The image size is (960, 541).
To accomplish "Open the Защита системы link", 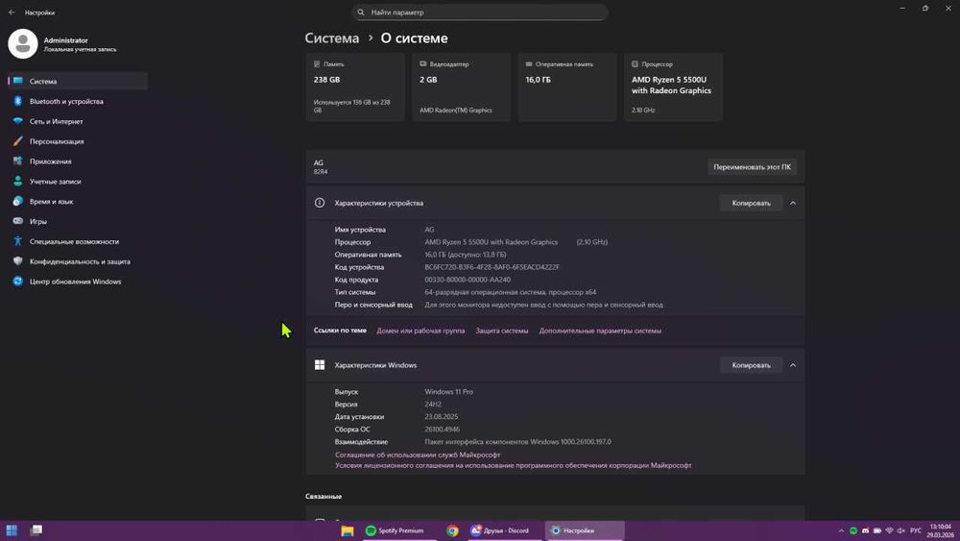I will pyautogui.click(x=502, y=331).
